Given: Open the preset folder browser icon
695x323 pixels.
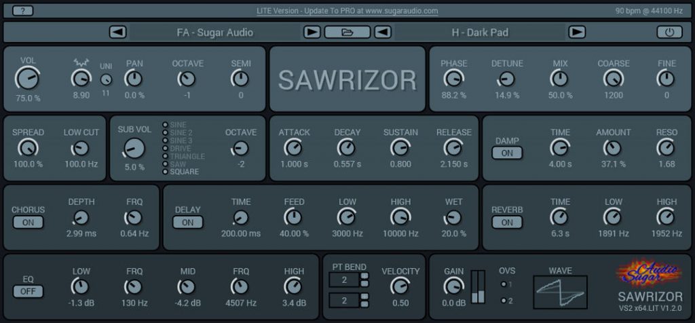Looking at the screenshot, I should coord(347,33).
